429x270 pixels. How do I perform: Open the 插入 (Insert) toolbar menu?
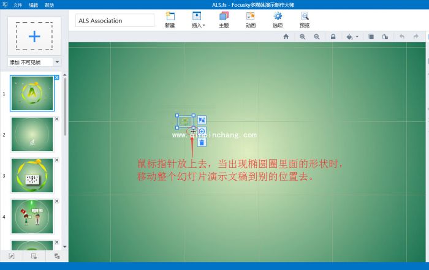[199, 20]
